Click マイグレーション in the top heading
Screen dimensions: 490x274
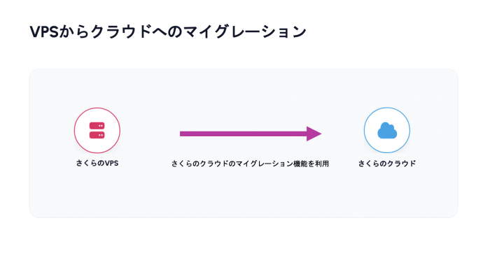pyautogui.click(x=244, y=32)
